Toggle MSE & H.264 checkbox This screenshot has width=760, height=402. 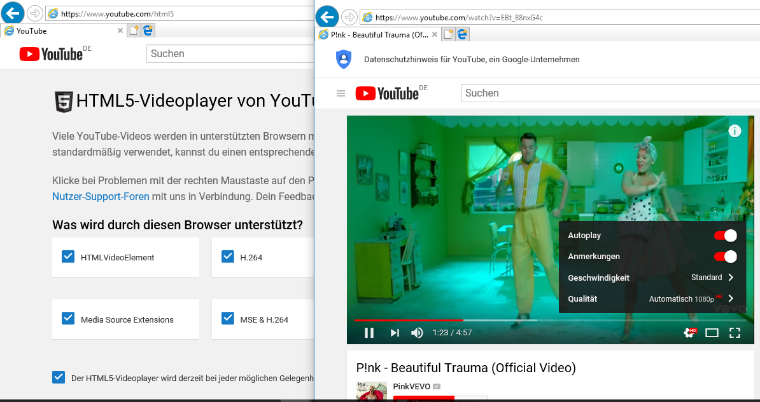click(x=227, y=318)
